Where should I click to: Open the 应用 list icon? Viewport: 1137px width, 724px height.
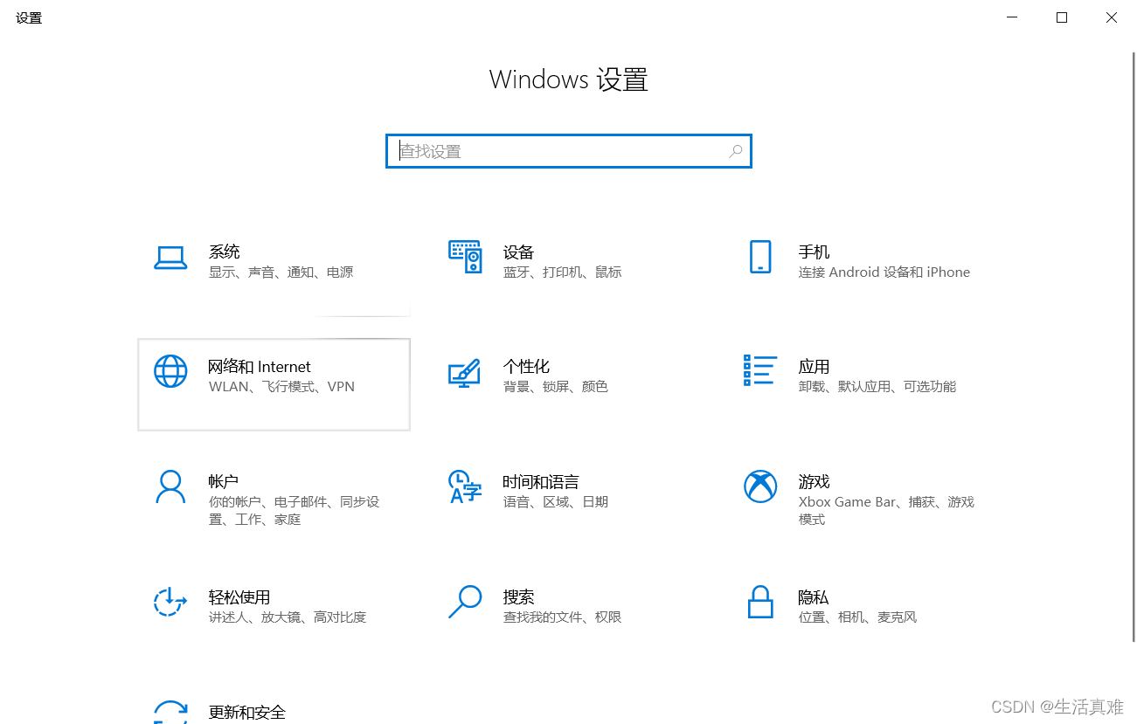coord(760,370)
